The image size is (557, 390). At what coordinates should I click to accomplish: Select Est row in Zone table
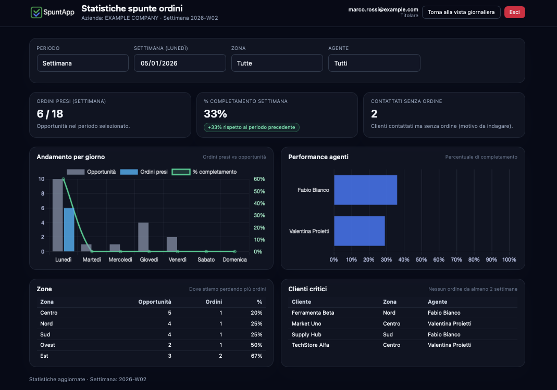click(x=151, y=356)
